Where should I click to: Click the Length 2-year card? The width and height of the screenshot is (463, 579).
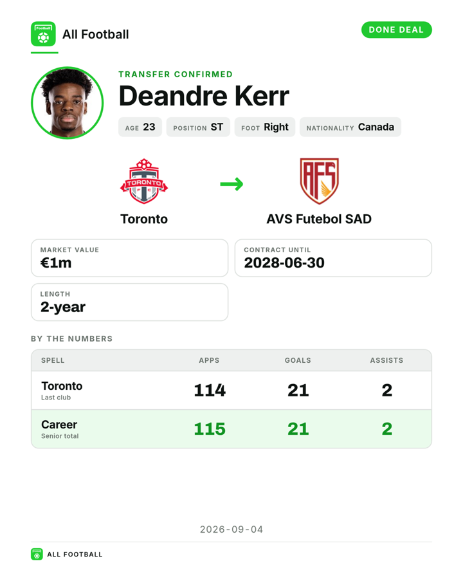coord(130,302)
